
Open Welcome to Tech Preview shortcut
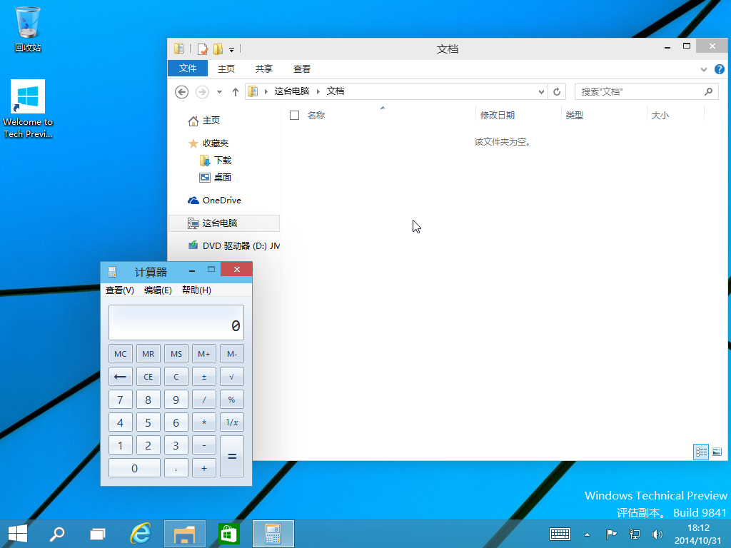(28, 109)
